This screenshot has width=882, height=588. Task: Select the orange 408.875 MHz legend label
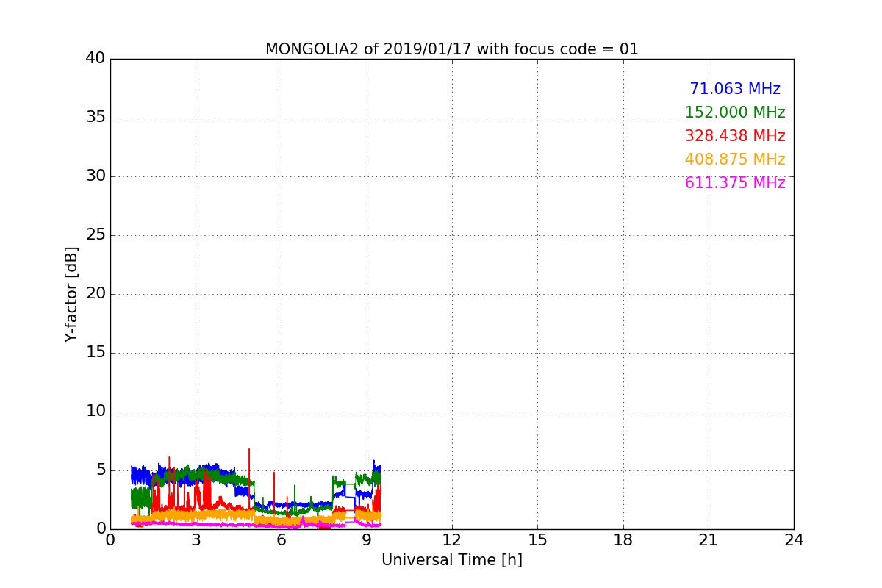point(735,159)
